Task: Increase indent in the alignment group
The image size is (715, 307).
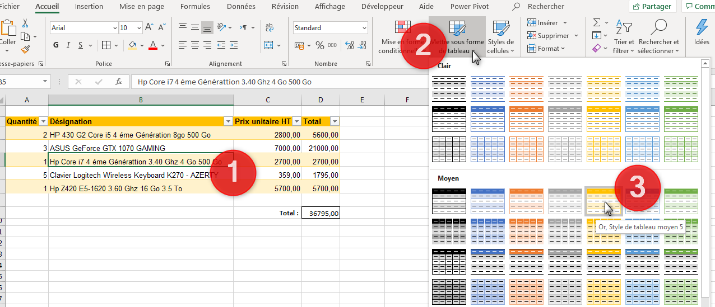Action: 233,45
